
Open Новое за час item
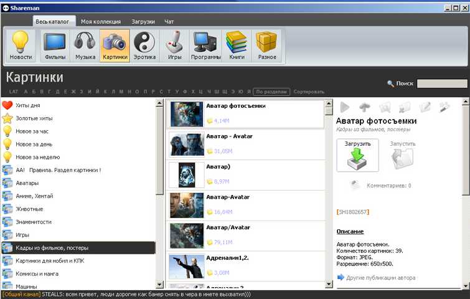tap(78, 131)
